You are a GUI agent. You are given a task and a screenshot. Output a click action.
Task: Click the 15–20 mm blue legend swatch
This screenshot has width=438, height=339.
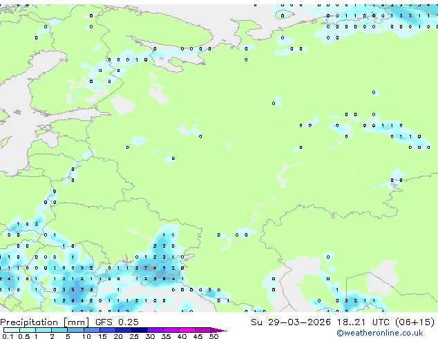(x=107, y=330)
